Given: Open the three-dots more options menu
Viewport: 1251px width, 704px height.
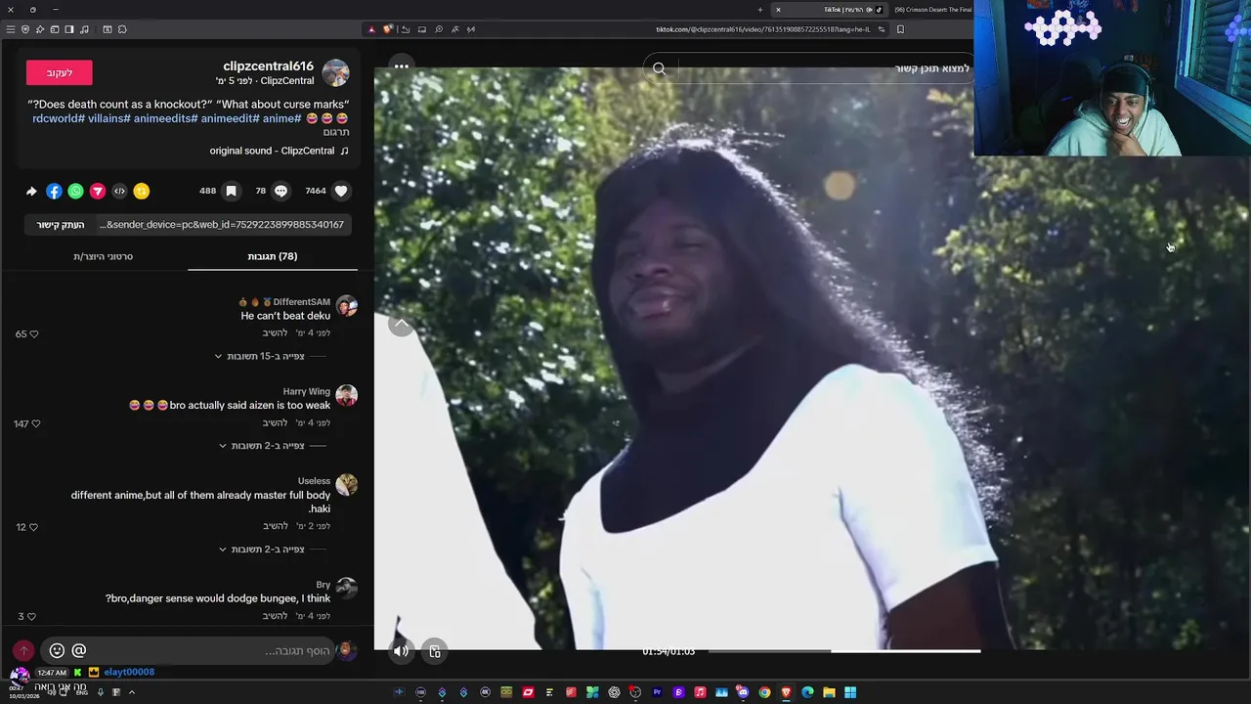Looking at the screenshot, I should 402,66.
